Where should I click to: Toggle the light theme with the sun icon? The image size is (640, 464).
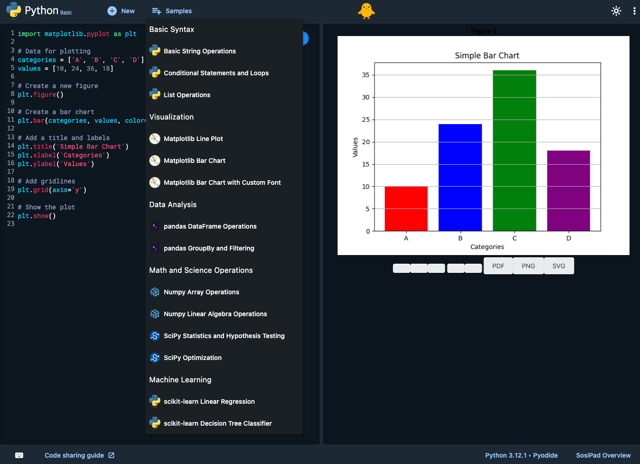(x=616, y=10)
